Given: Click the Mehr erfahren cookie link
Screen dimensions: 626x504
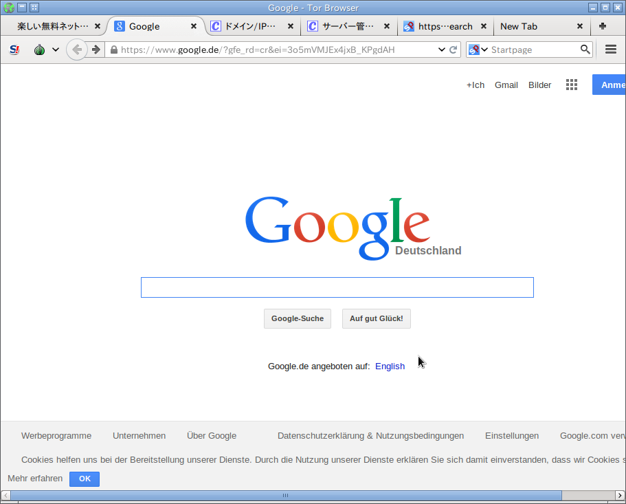Looking at the screenshot, I should (x=35, y=479).
